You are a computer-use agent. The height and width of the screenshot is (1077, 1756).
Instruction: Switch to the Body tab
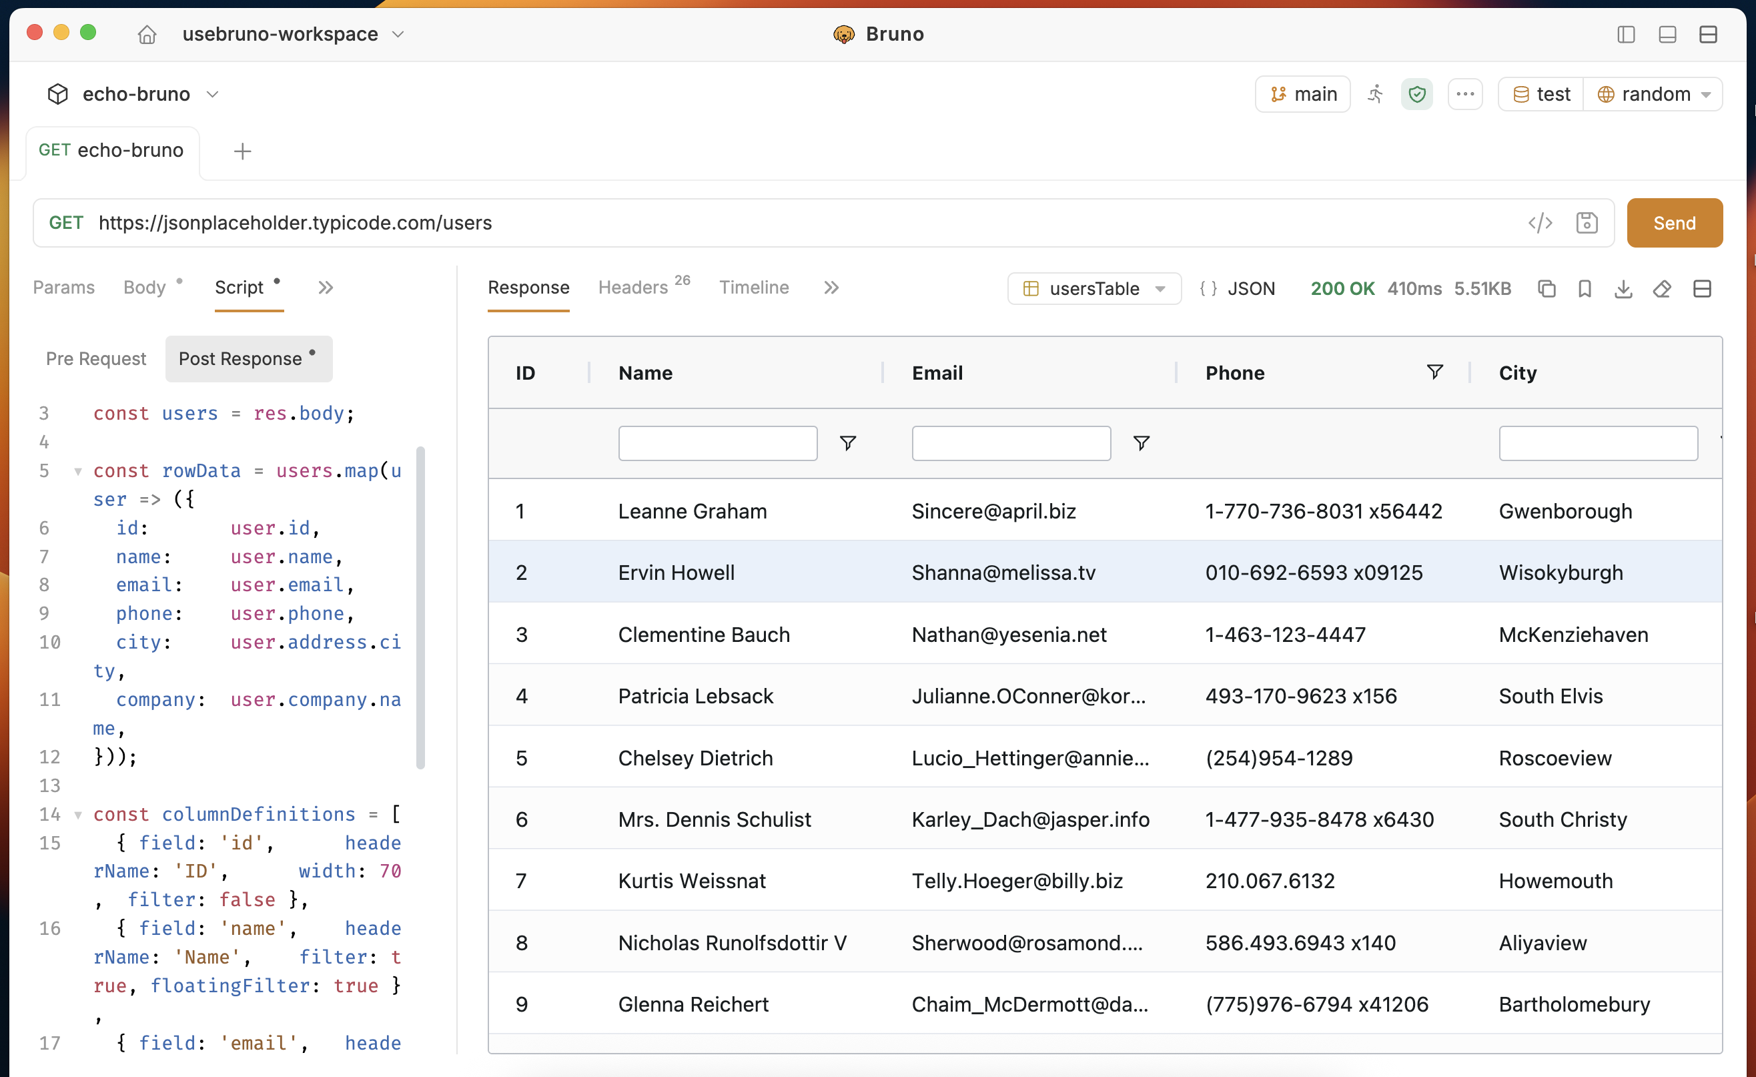pos(145,288)
